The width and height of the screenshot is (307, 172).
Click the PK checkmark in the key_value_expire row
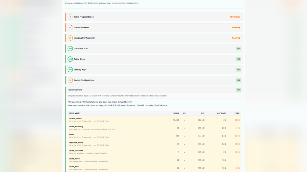coord(185,144)
